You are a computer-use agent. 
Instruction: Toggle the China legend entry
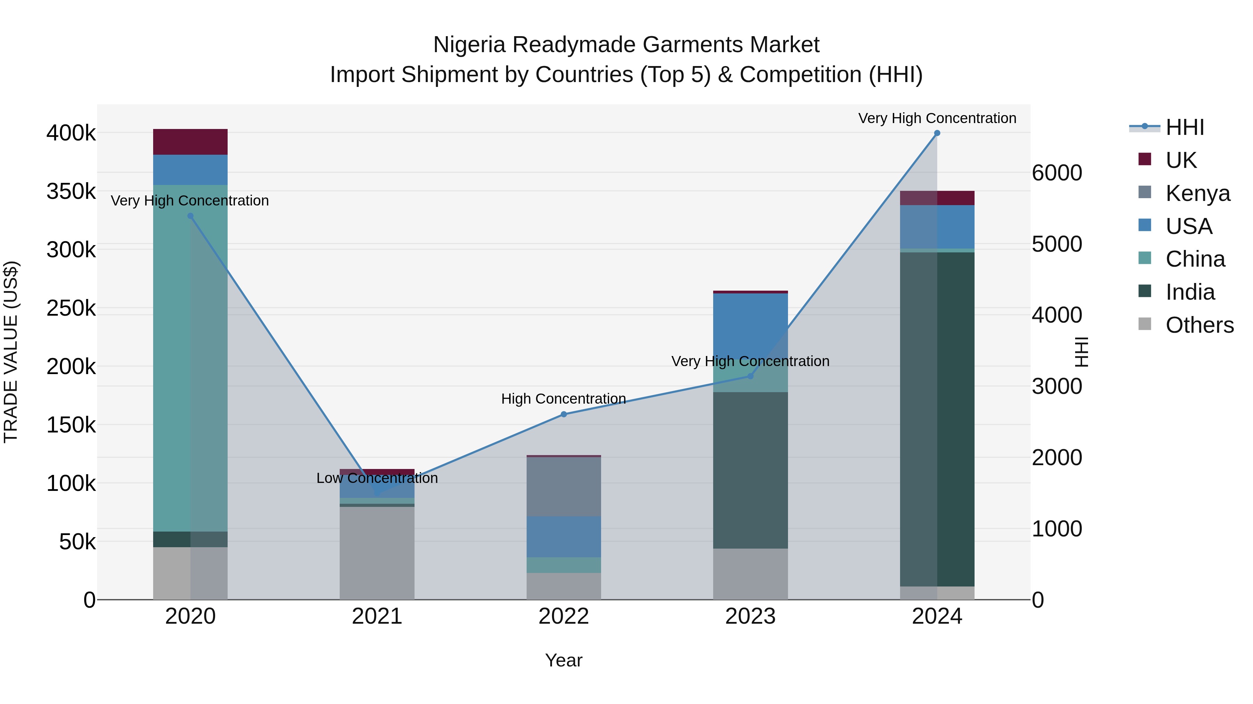pos(1182,259)
